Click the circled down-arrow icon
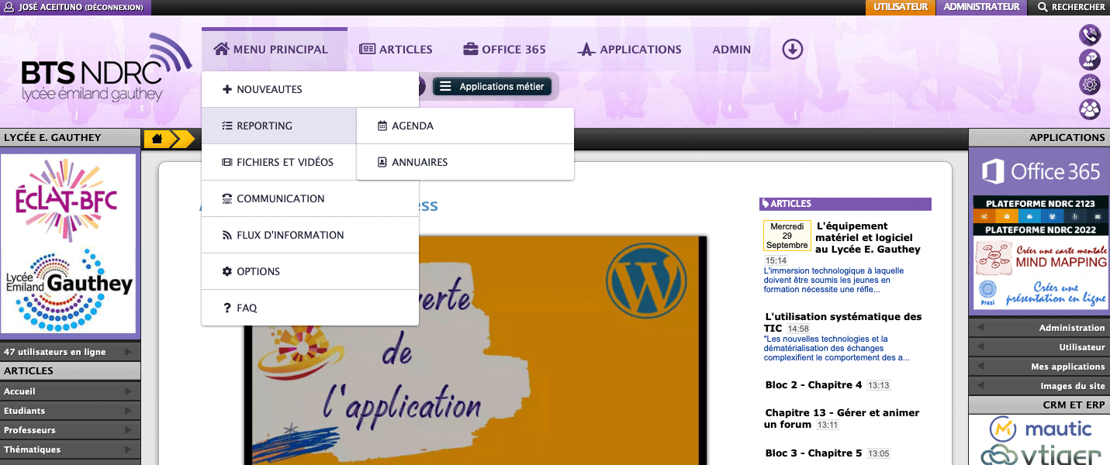This screenshot has height=465, width=1110. click(792, 49)
